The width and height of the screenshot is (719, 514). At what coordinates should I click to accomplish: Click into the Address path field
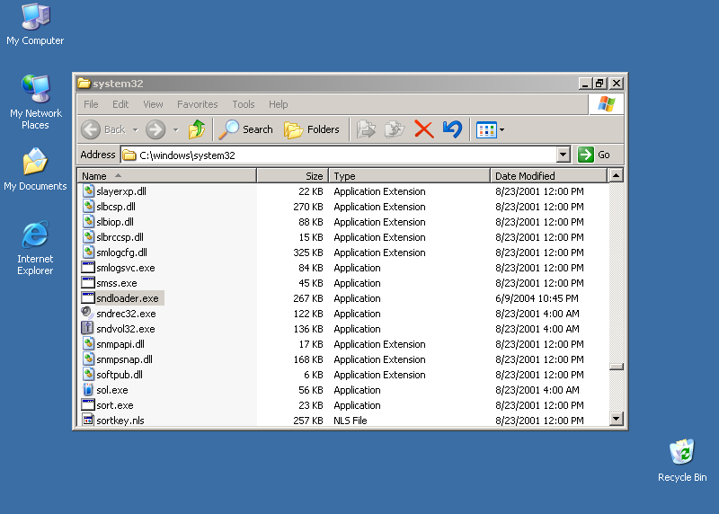[346, 155]
